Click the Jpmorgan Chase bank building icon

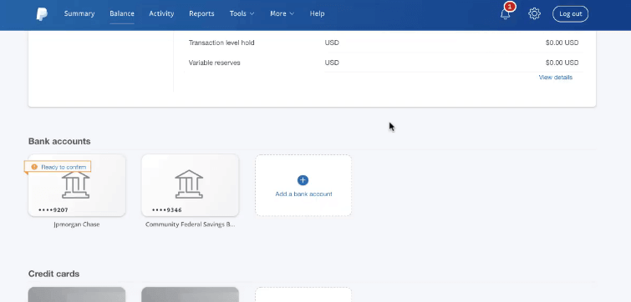point(76,184)
